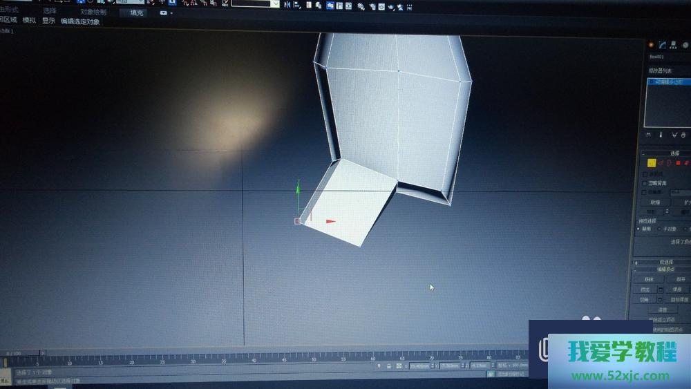This screenshot has width=691, height=389.
Task: Toggle the Ignore Backfacing checkbox
Action: point(645,184)
